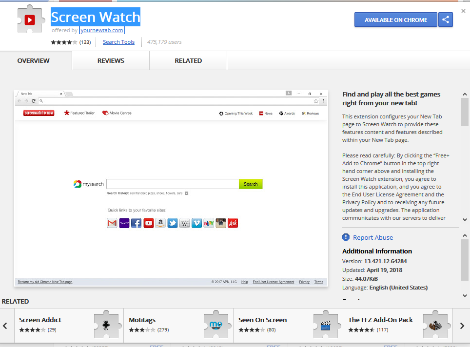
Task: Click the share icon button
Action: point(445,20)
